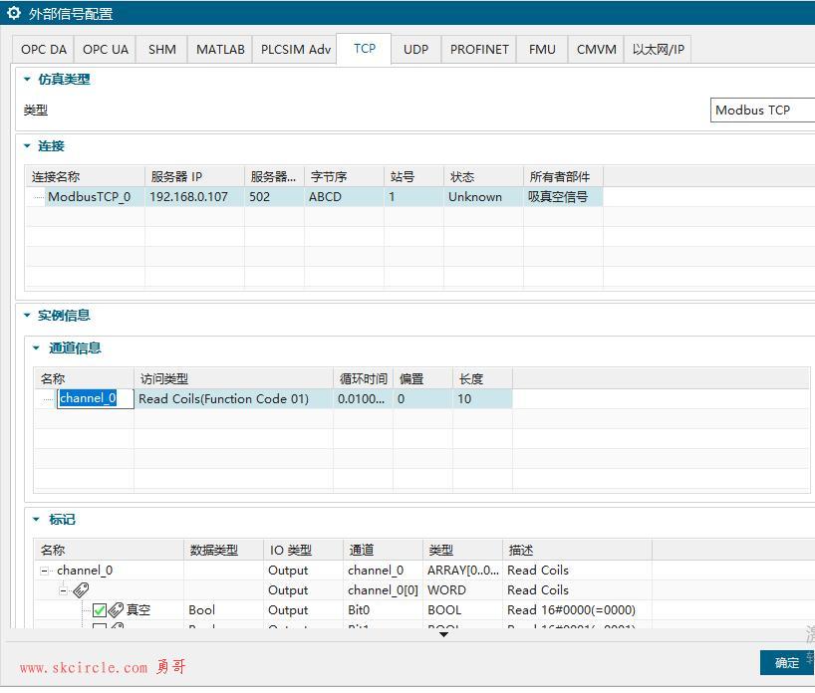Click the 站号 column header
This screenshot has width=815, height=693.
coord(413,177)
